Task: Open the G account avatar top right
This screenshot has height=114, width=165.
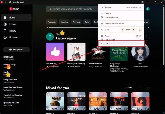Action: click(148, 9)
